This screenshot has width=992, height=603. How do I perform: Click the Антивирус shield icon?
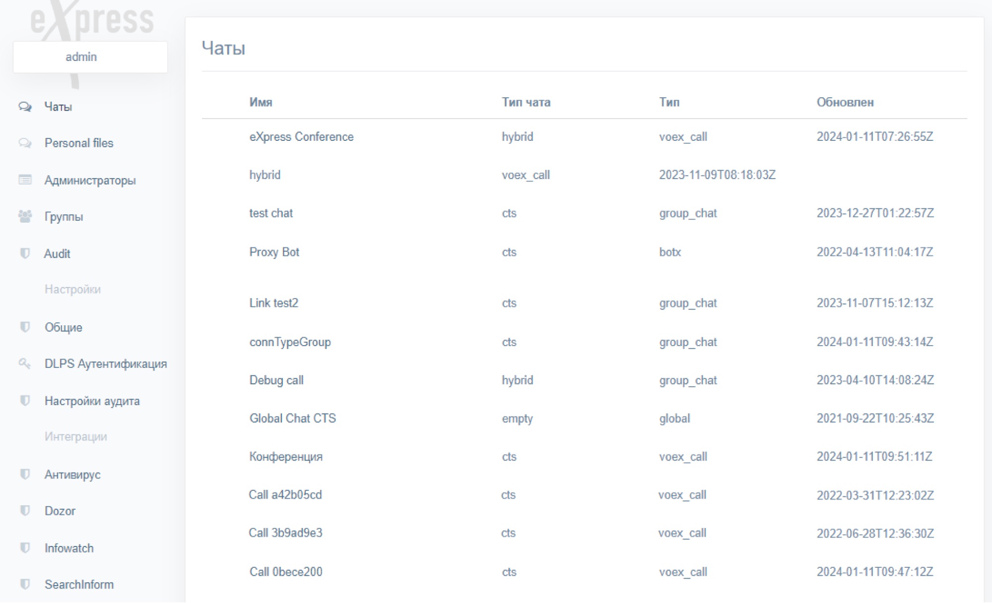click(25, 474)
